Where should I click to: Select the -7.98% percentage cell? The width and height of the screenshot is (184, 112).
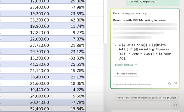tap(68, 7)
